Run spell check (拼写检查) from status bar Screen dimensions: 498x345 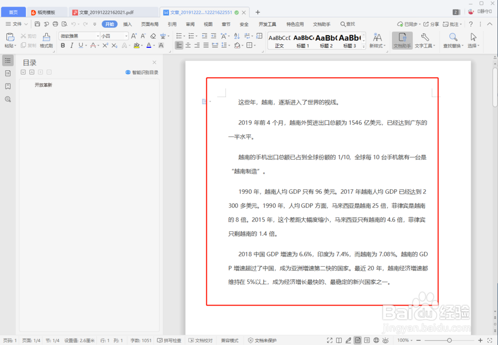[169, 341]
